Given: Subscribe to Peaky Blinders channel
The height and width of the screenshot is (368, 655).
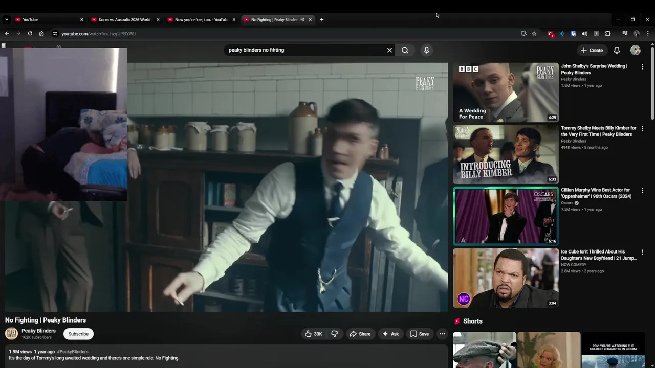Looking at the screenshot, I should [x=78, y=334].
